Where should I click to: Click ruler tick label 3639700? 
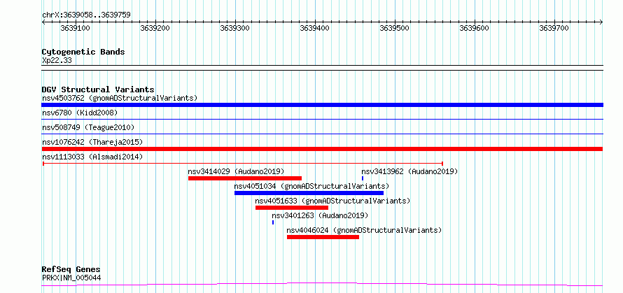(554, 28)
